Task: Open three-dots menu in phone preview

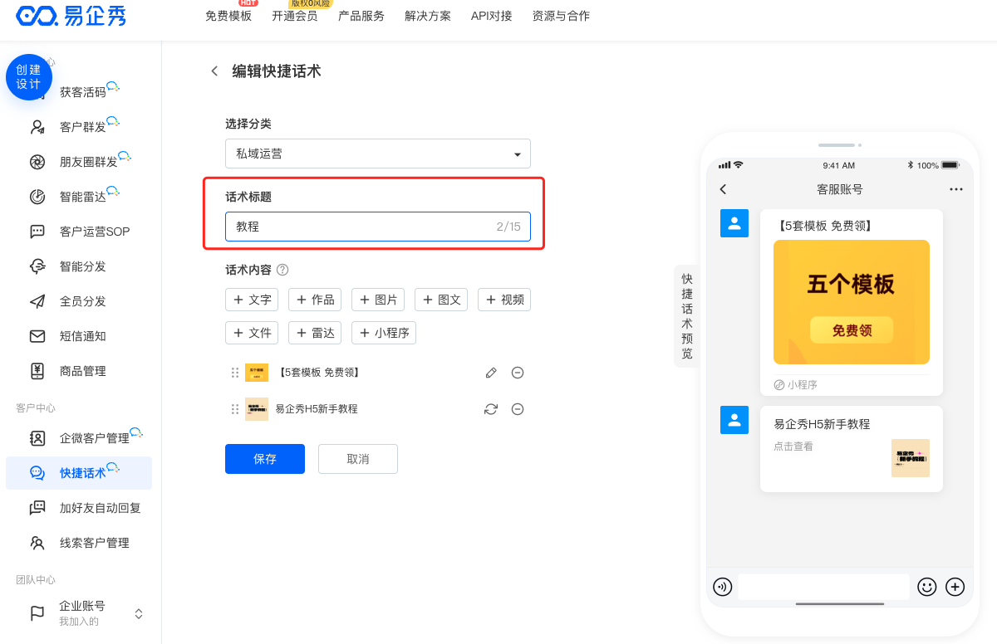Action: [956, 189]
